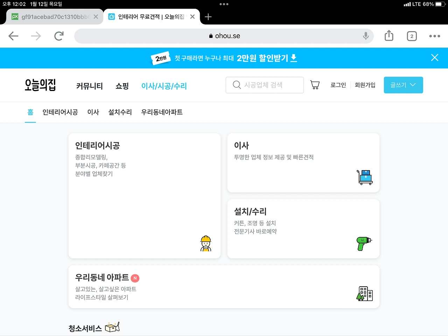Image resolution: width=448 pixels, height=336 pixels.
Task: Open the shopping cart icon
Action: [315, 85]
